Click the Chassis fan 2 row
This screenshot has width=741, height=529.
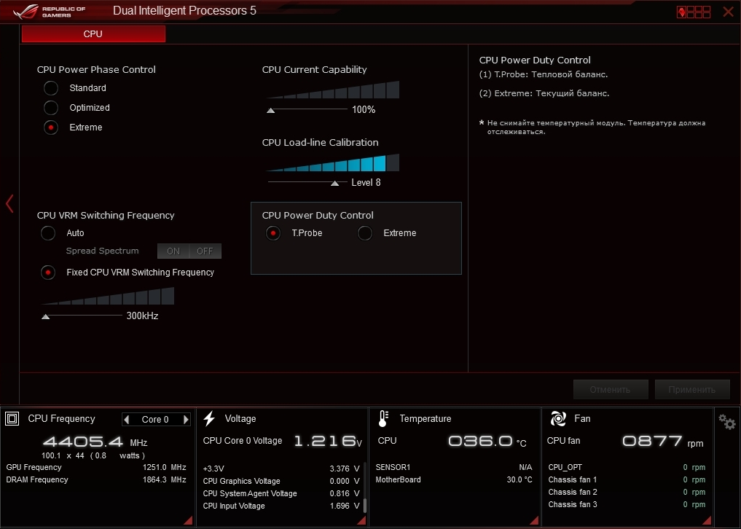coord(627,492)
